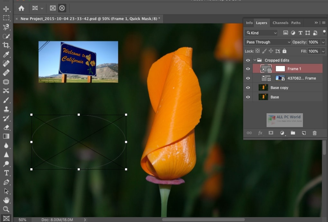This screenshot has width=328, height=222.
Task: Select the Pen tool
Action: (x=6, y=182)
